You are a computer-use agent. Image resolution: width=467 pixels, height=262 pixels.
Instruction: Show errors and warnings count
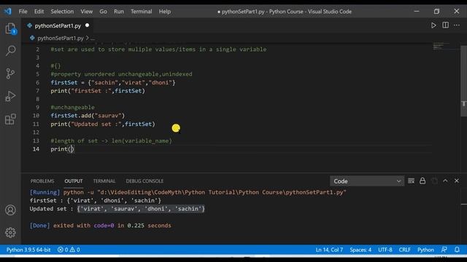(69, 250)
